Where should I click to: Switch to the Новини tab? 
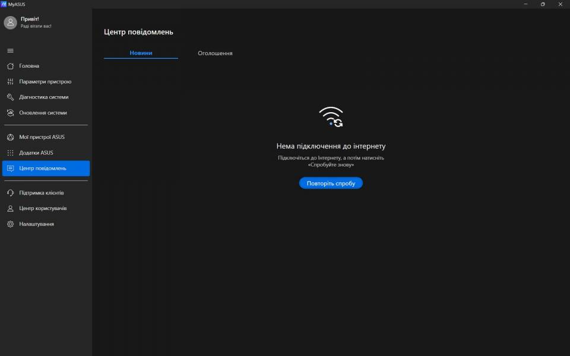pyautogui.click(x=141, y=53)
